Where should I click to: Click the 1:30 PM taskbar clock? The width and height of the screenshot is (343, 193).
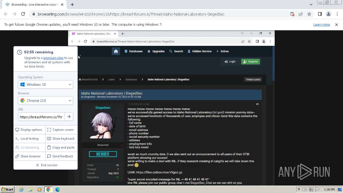point(329,190)
